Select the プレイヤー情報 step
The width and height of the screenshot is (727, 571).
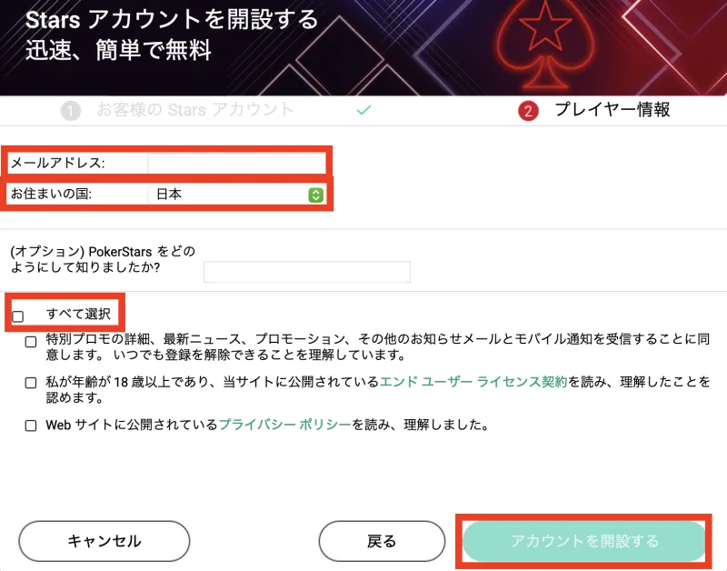click(x=612, y=110)
